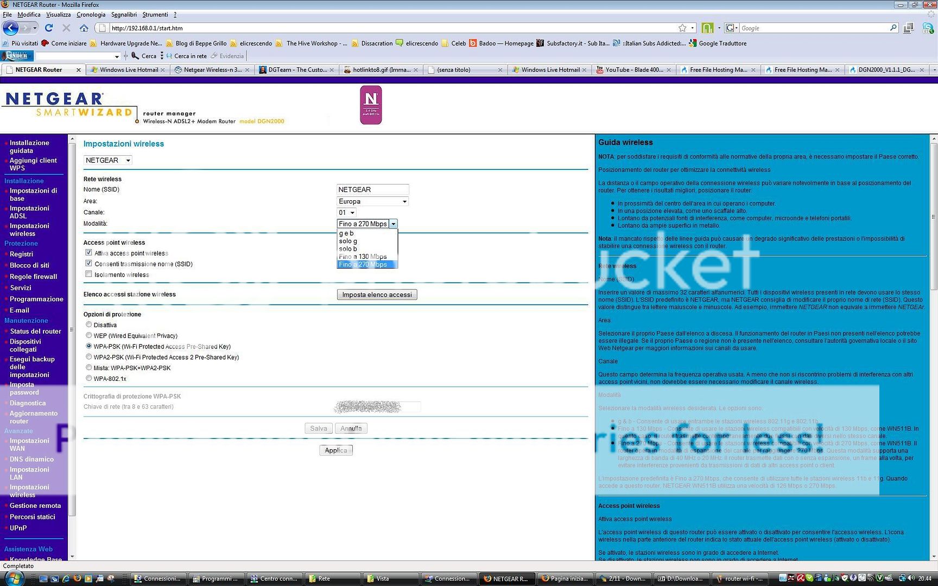Click the Imposta elenco accessi button
This screenshot has width=938, height=586.
[377, 295]
